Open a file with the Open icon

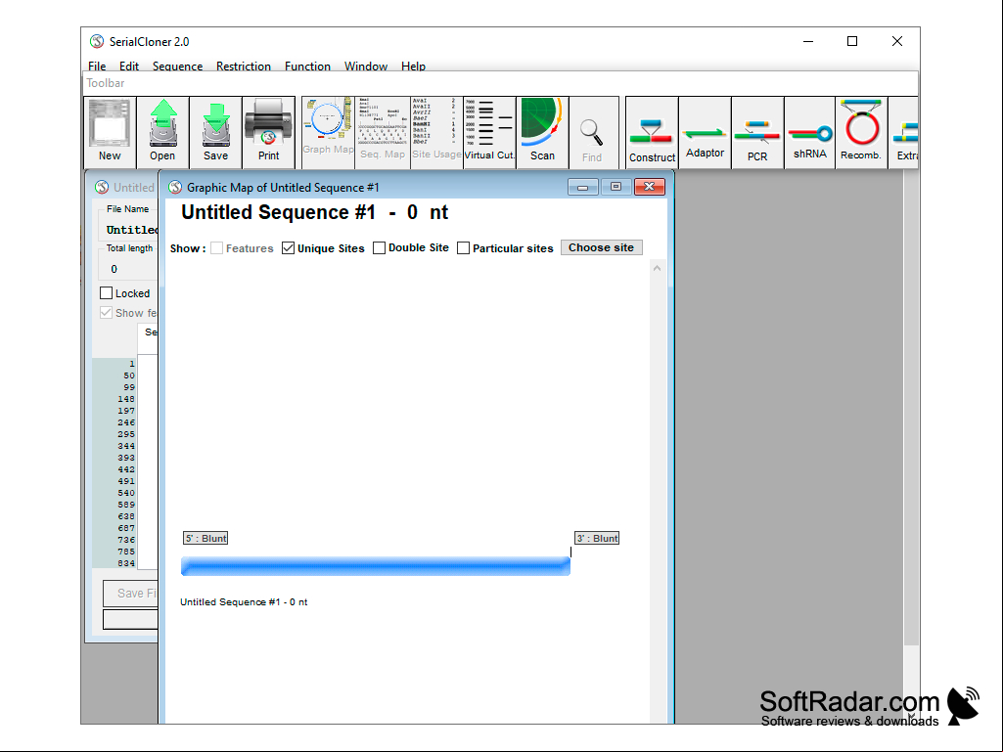click(x=162, y=132)
